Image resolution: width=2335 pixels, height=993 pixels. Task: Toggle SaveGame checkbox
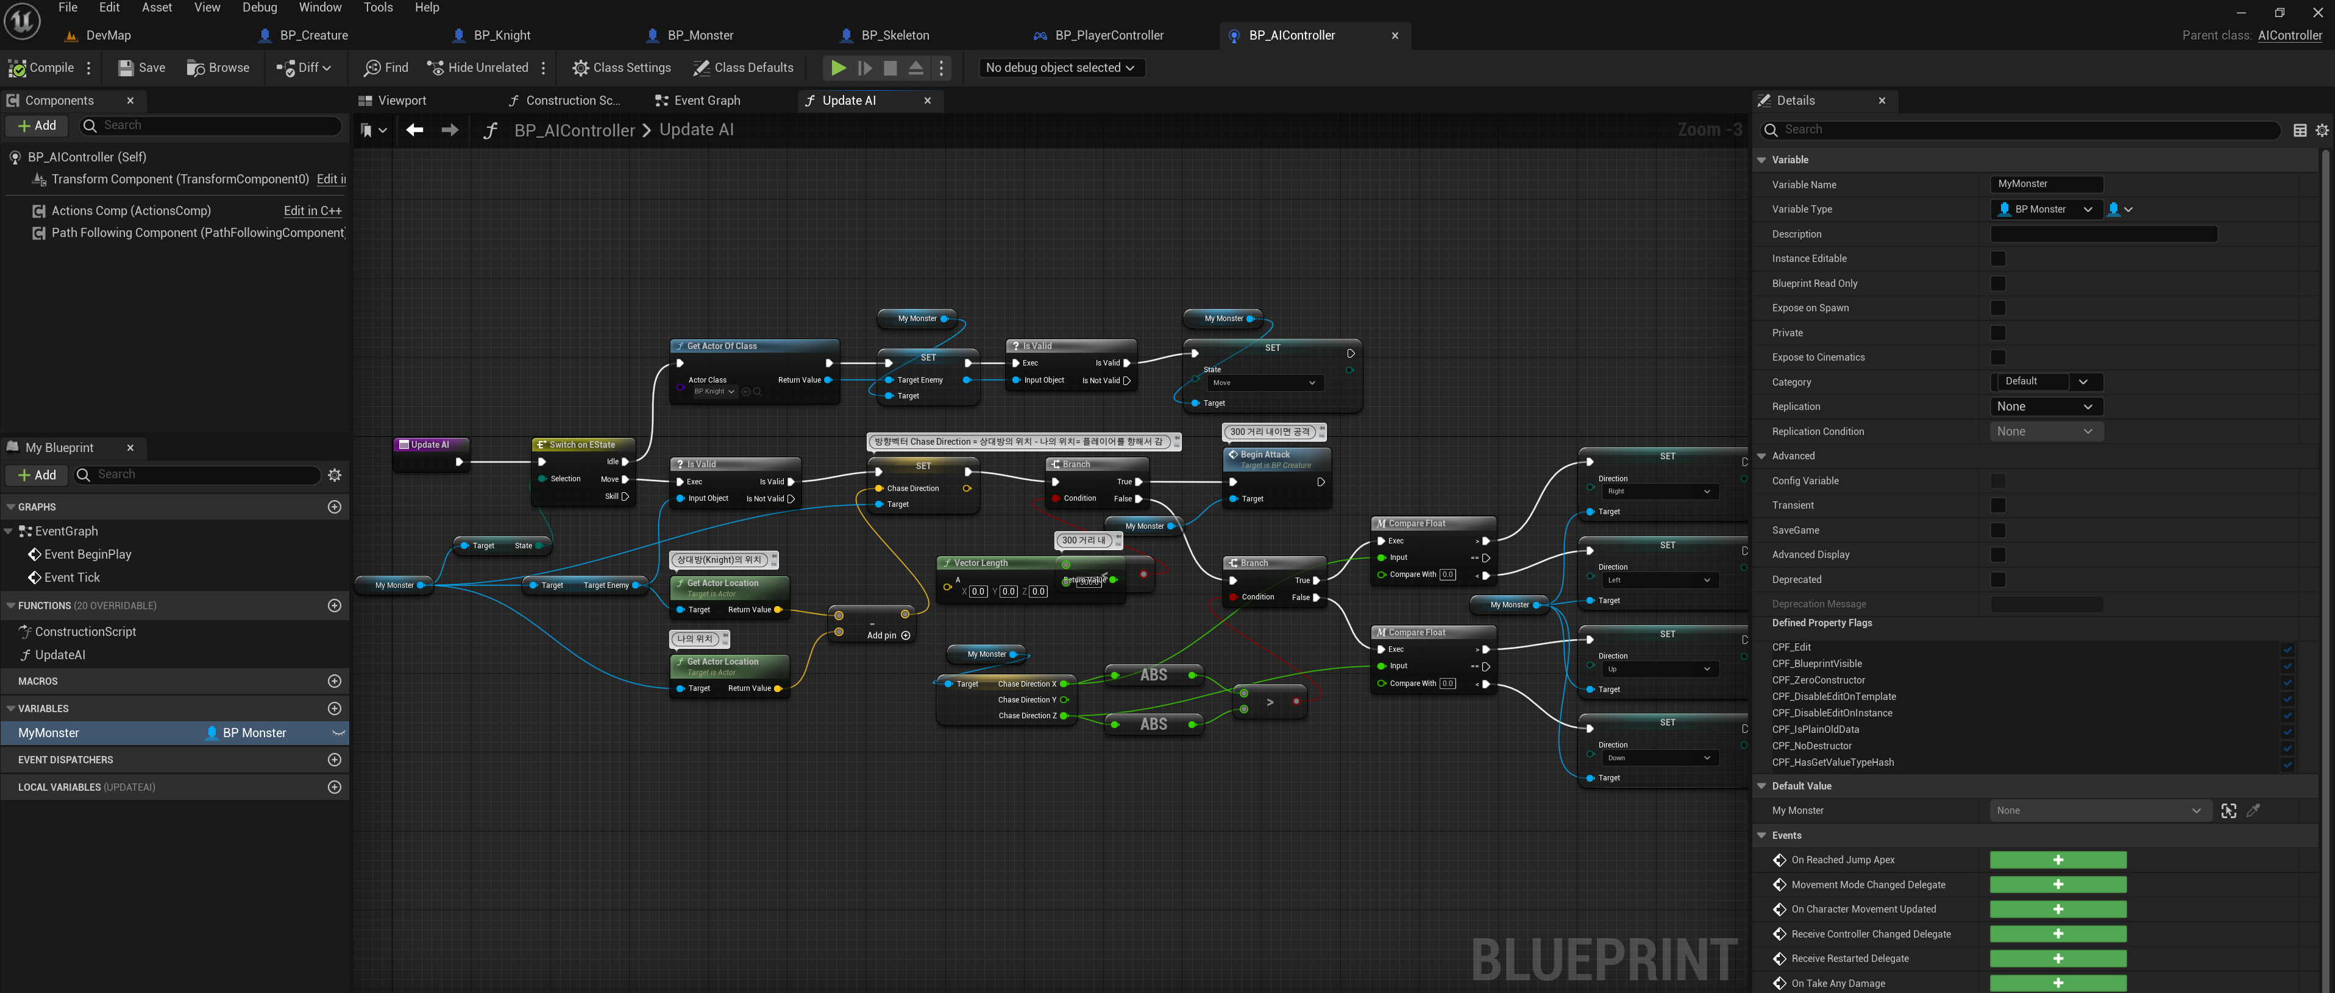point(1998,530)
